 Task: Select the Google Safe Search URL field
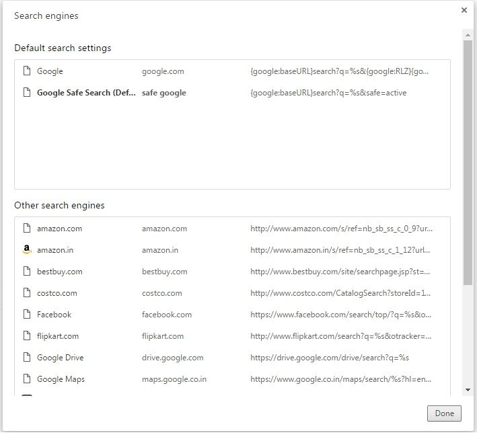pyautogui.click(x=328, y=93)
